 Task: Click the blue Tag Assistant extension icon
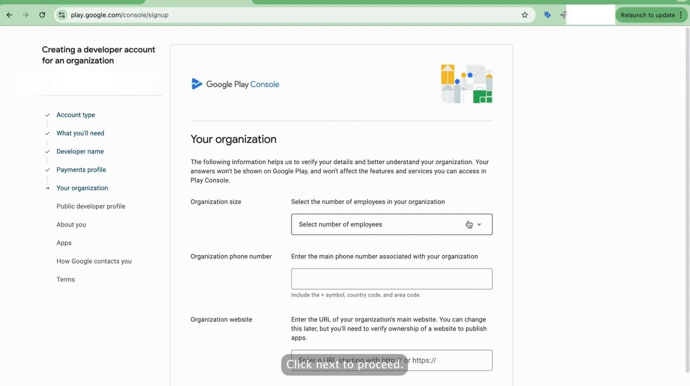(547, 15)
